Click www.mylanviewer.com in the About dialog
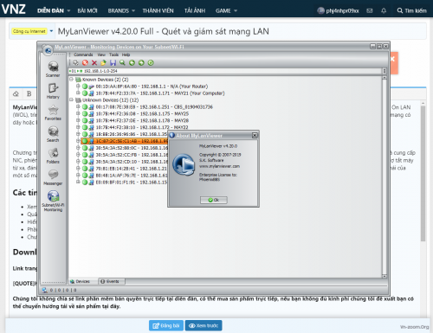Viewport: 433px width, 333px height. click(x=219, y=166)
